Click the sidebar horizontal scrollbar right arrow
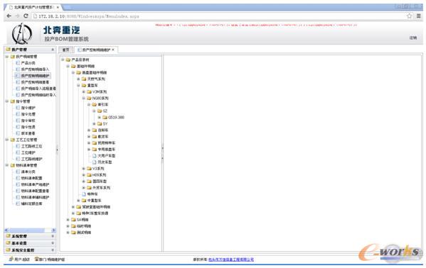This screenshot has height=268, width=426. pyautogui.click(x=53, y=230)
